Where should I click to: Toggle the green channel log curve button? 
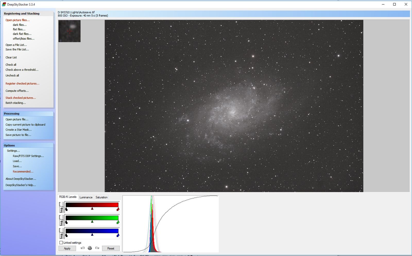62,220
